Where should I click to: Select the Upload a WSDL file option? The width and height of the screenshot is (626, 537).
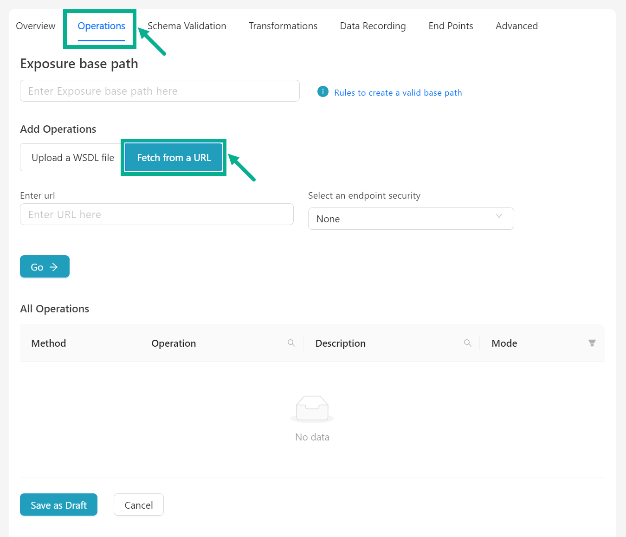point(72,158)
